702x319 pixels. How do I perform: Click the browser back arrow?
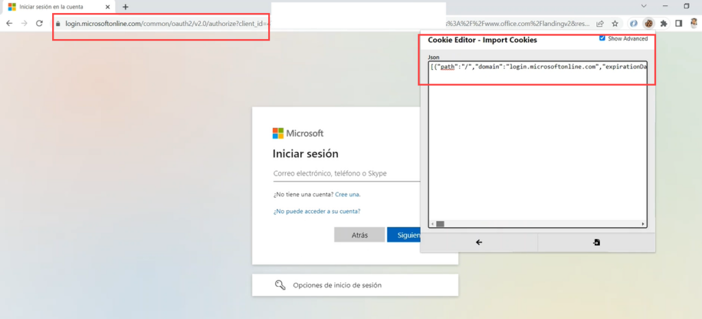point(10,23)
